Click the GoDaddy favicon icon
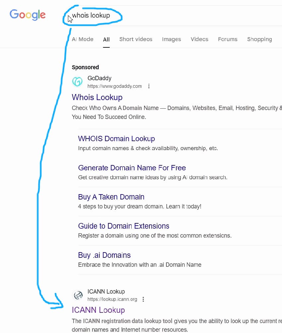This screenshot has width=282, height=333. (x=77, y=82)
